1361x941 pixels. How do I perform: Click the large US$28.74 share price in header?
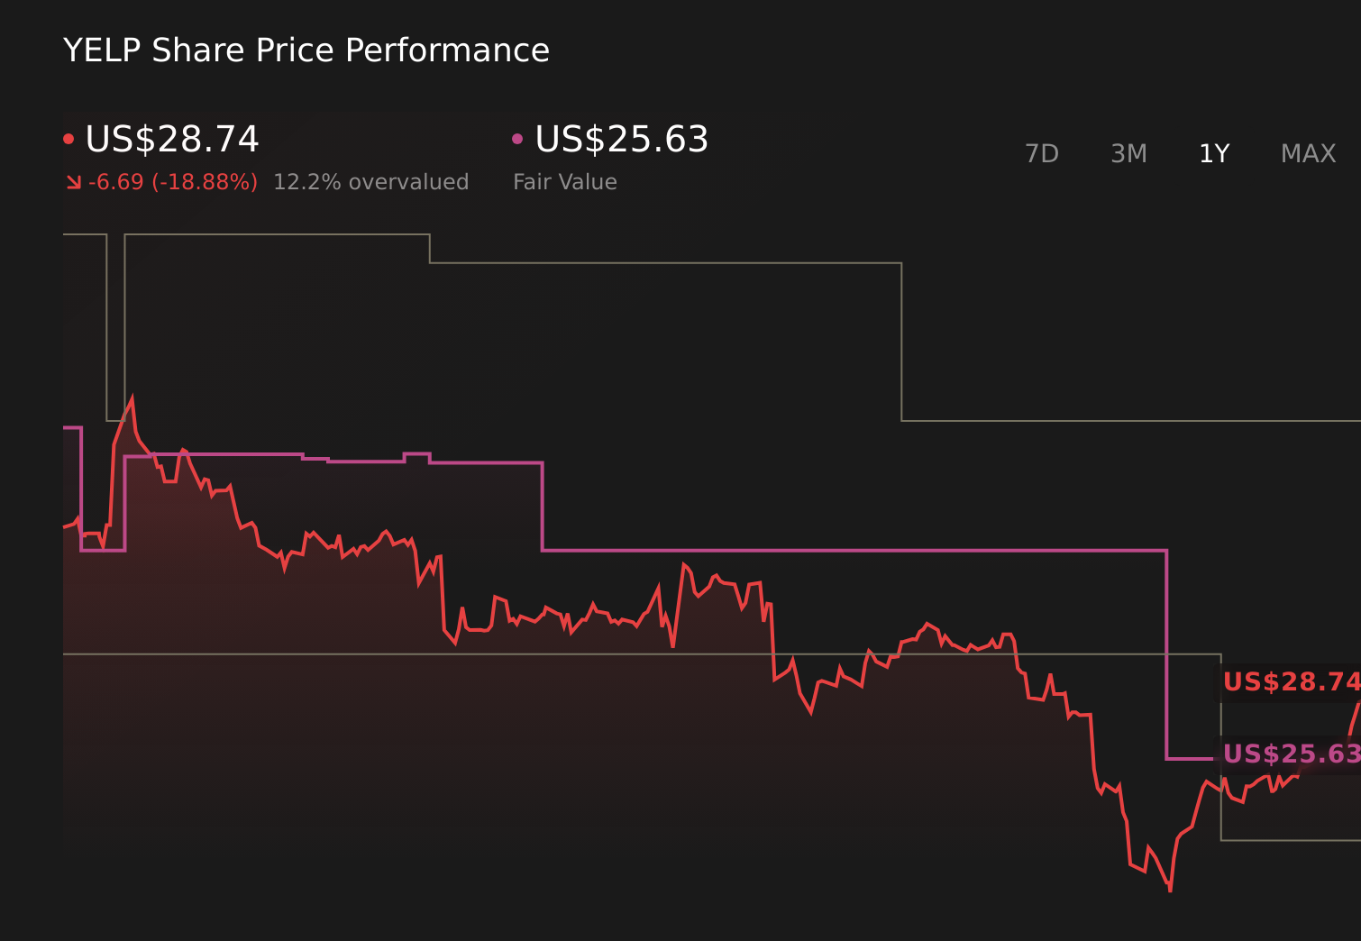click(172, 140)
